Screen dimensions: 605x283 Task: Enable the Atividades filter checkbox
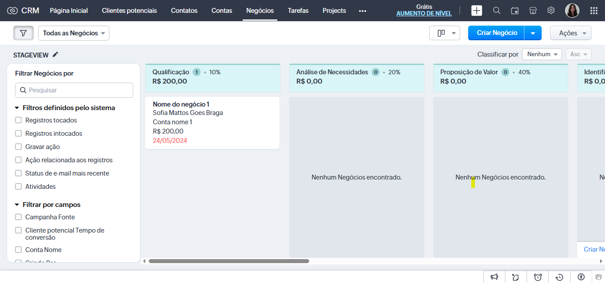pyautogui.click(x=18, y=186)
